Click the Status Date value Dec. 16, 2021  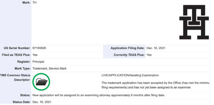(42, 102)
